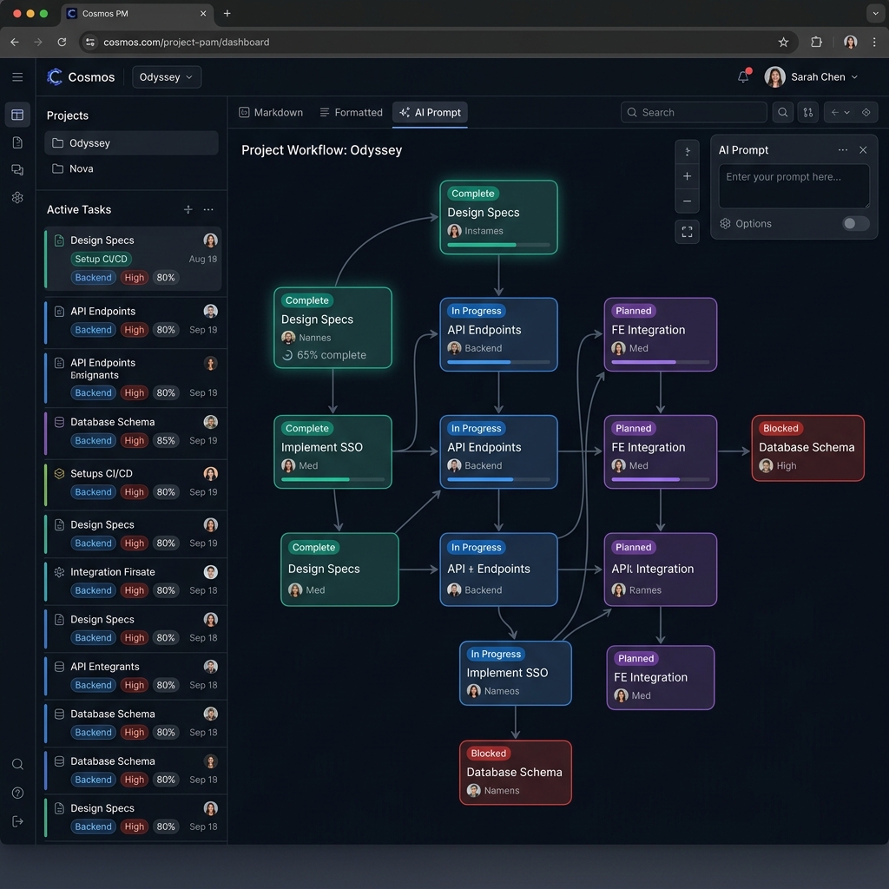Image resolution: width=889 pixels, height=889 pixels.
Task: Open the settings gear in the left rail
Action: tap(17, 198)
